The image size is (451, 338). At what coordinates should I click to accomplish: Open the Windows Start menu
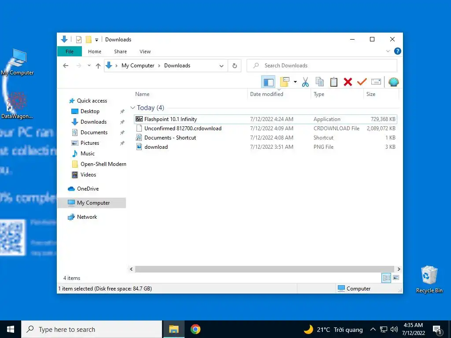point(11,329)
